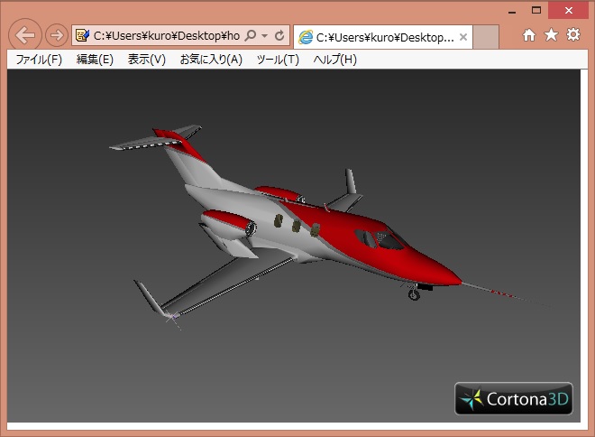Viewport: 595px width, 437px height.
Task: Go to Home via the house icon
Action: click(529, 35)
